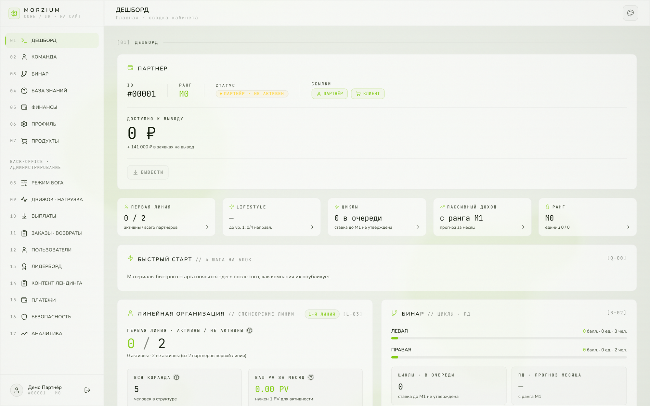Open help icon next to ВСЯ КОМАНДА
The height and width of the screenshot is (406, 650).
176,377
